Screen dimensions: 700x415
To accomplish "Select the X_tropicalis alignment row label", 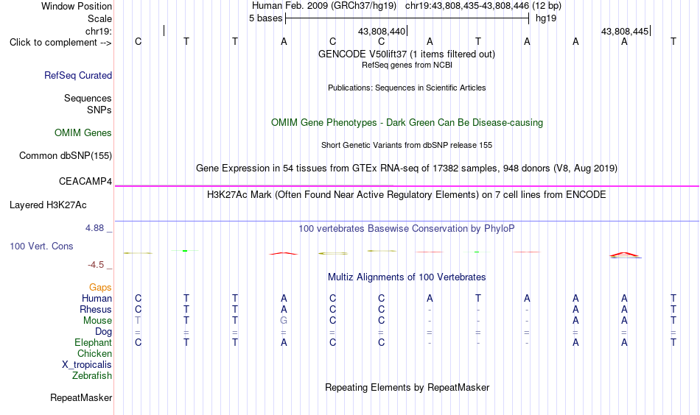I will click(x=87, y=365).
